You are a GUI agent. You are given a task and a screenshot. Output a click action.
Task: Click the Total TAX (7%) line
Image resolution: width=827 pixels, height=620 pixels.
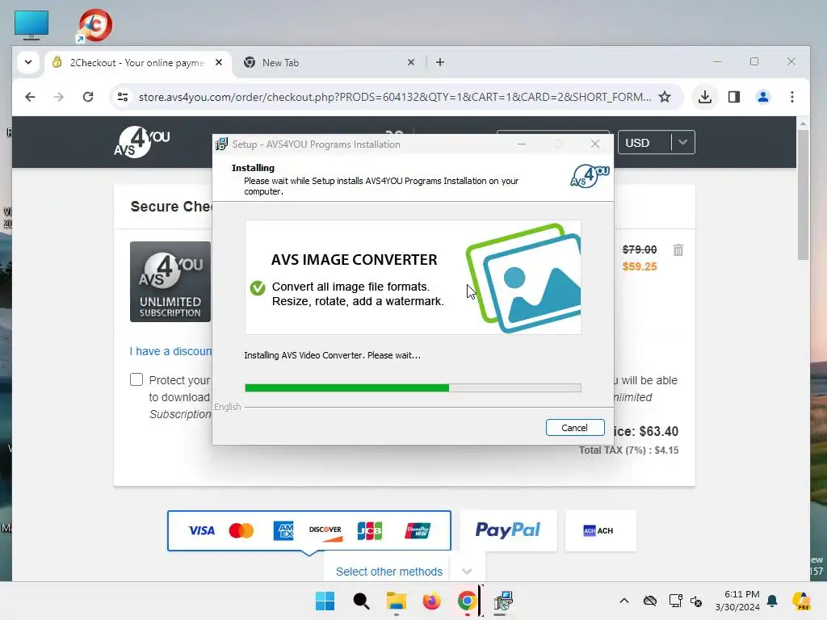pos(628,450)
